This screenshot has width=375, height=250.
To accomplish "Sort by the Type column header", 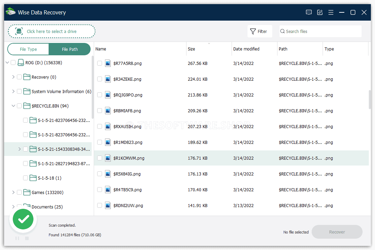I will tap(346, 49).
